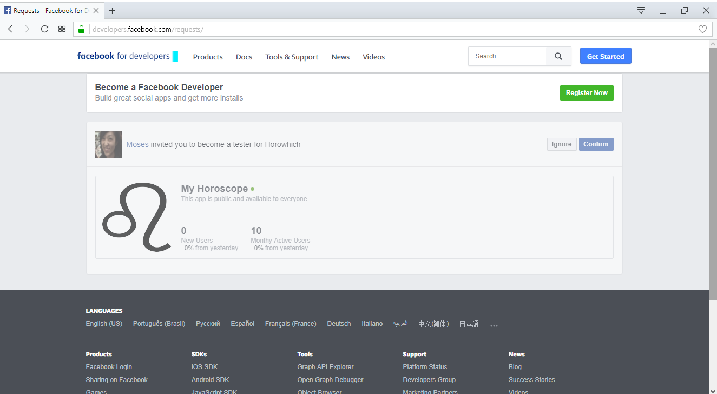Switch language to Русский
The width and height of the screenshot is (717, 394).
[x=208, y=324]
